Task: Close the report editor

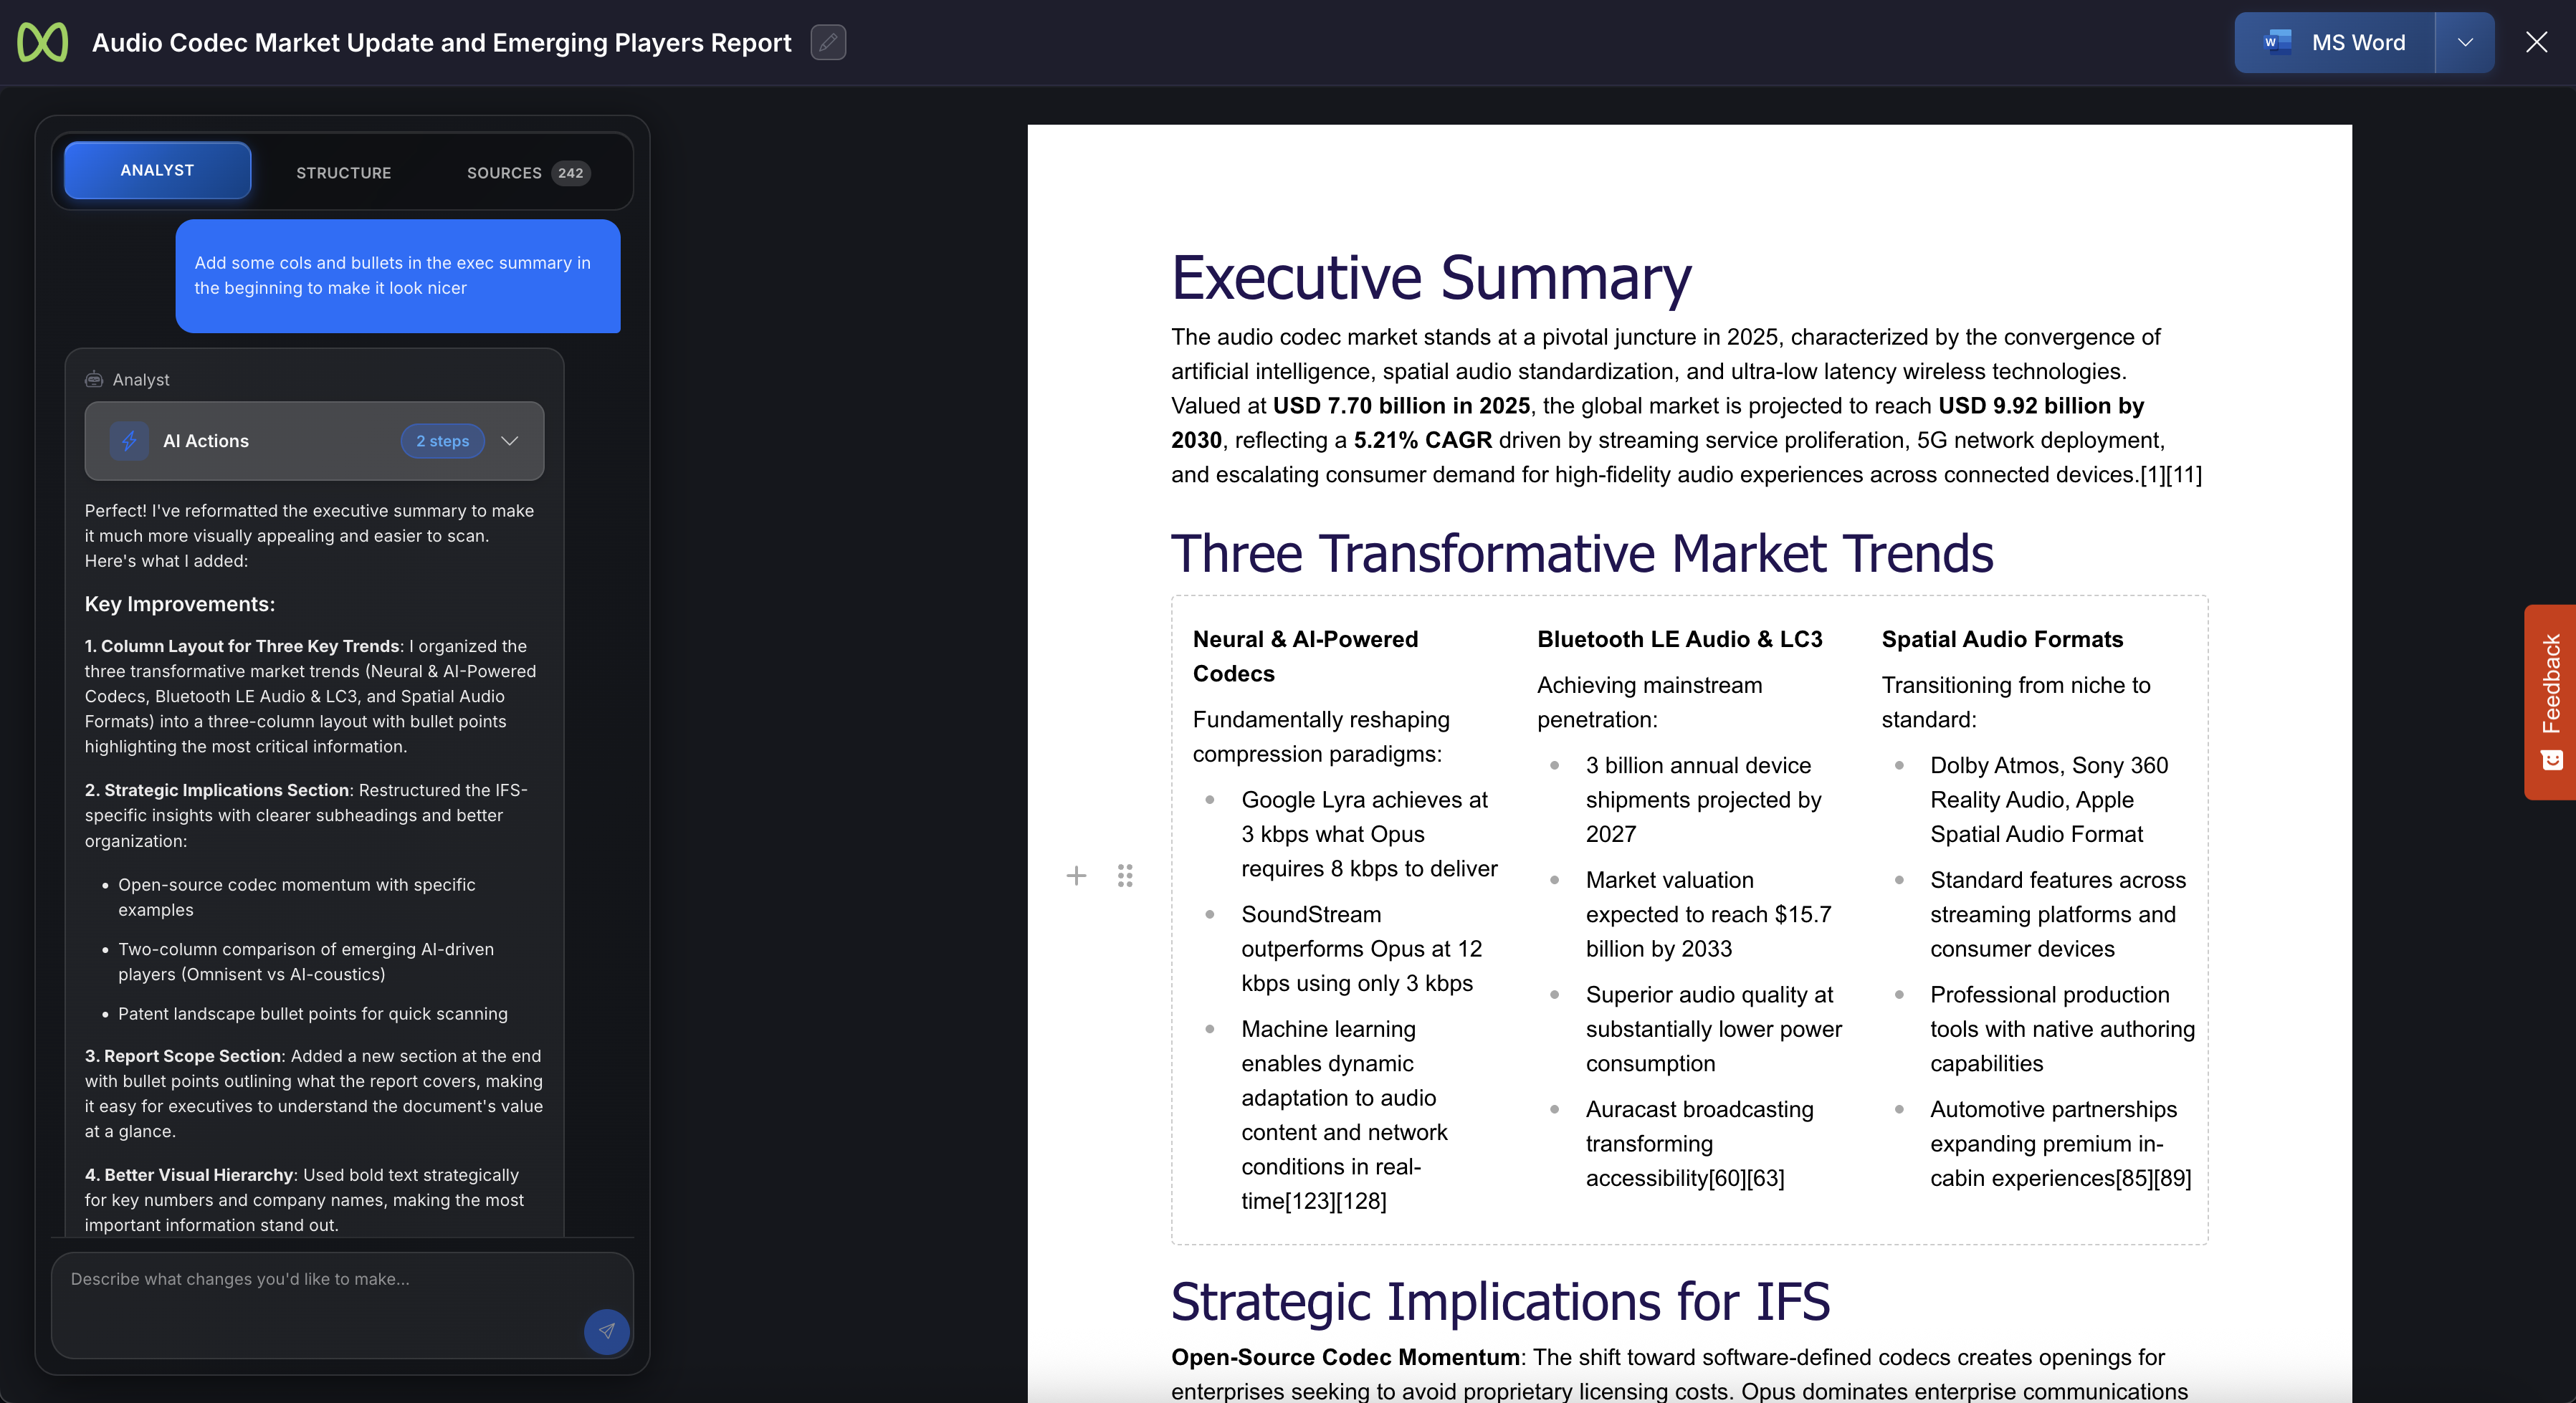Action: pyautogui.click(x=2536, y=42)
